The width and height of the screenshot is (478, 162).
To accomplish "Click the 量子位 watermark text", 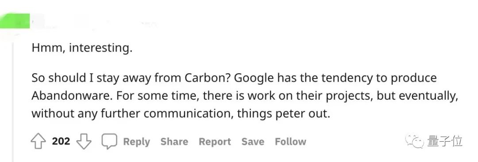I will [445, 141].
